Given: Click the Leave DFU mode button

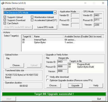Looking at the screenshot, I should [45, 27].
